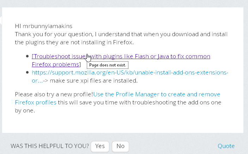
Task: Click the 'Page does not exist.' tooltip
Action: click(x=108, y=65)
